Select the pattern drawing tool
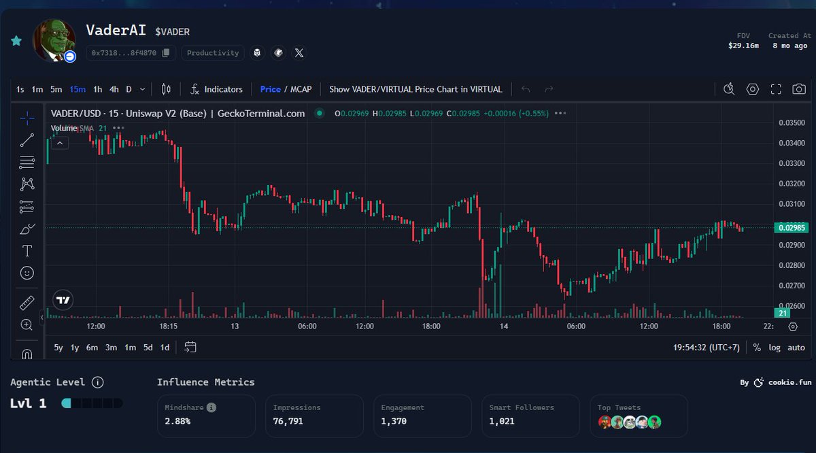Image resolution: width=816 pixels, height=453 pixels. (27, 184)
